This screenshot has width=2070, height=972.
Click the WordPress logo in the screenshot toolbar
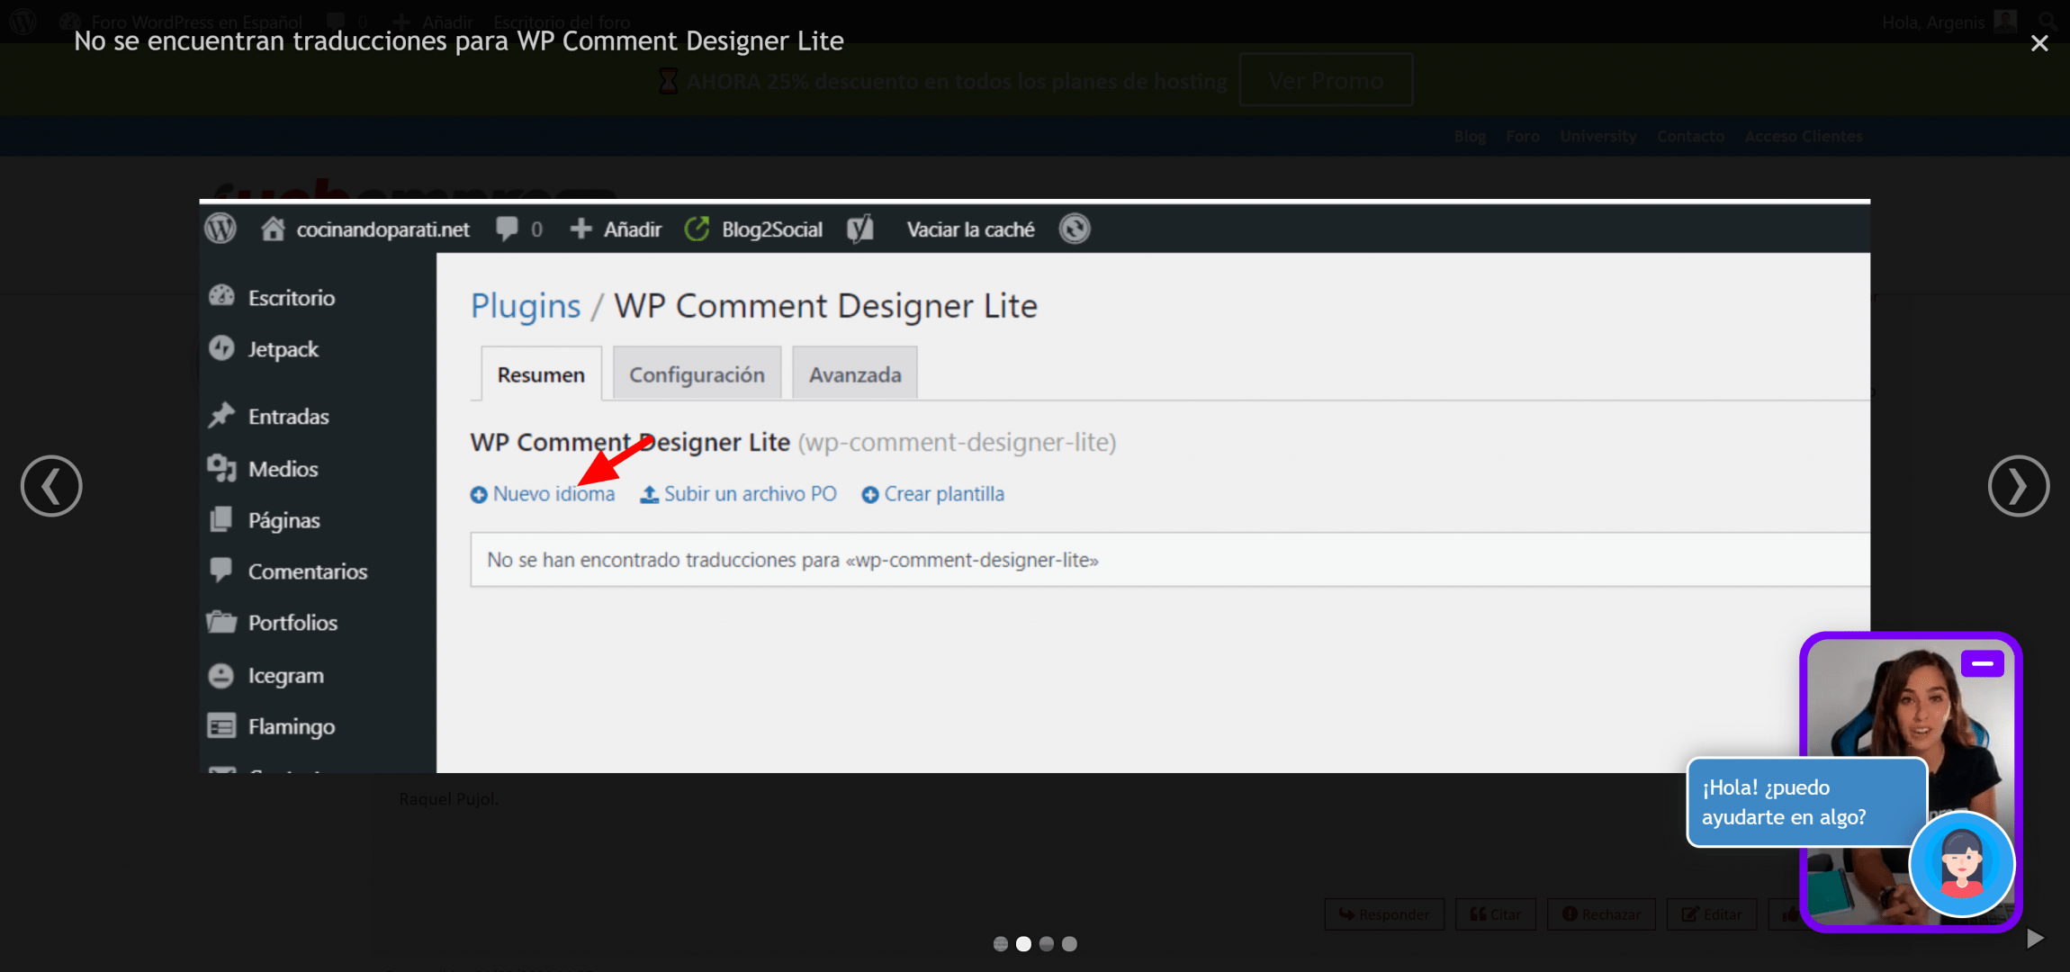click(220, 229)
